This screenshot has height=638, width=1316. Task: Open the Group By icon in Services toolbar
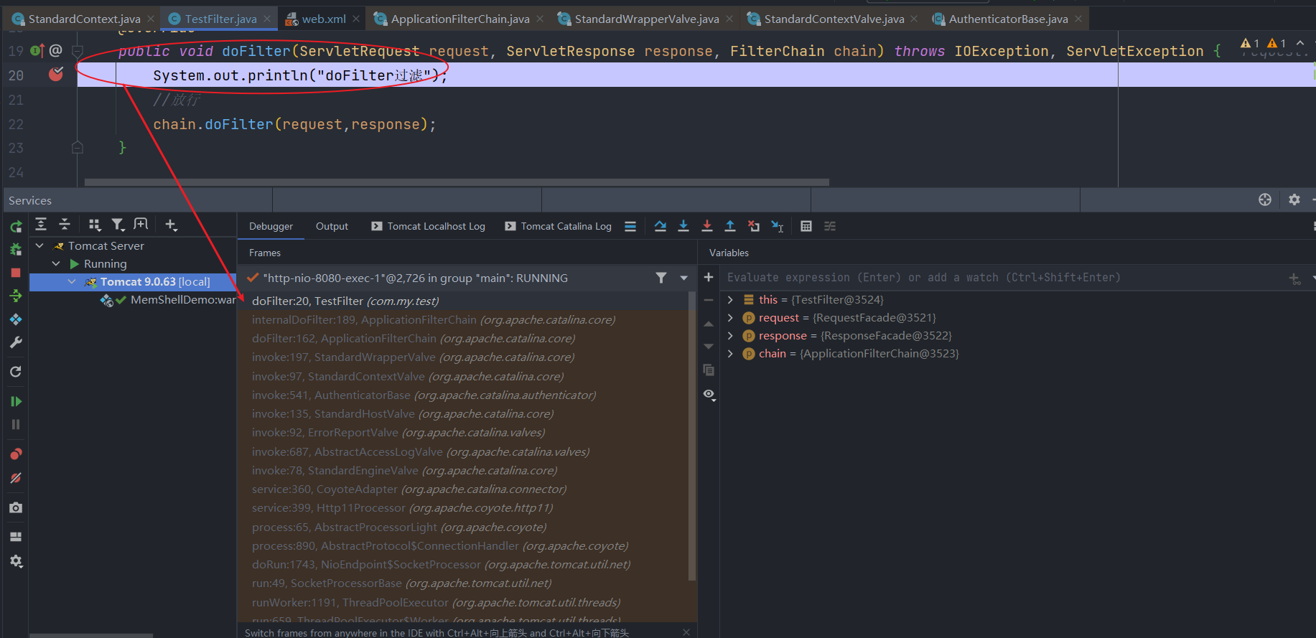95,225
